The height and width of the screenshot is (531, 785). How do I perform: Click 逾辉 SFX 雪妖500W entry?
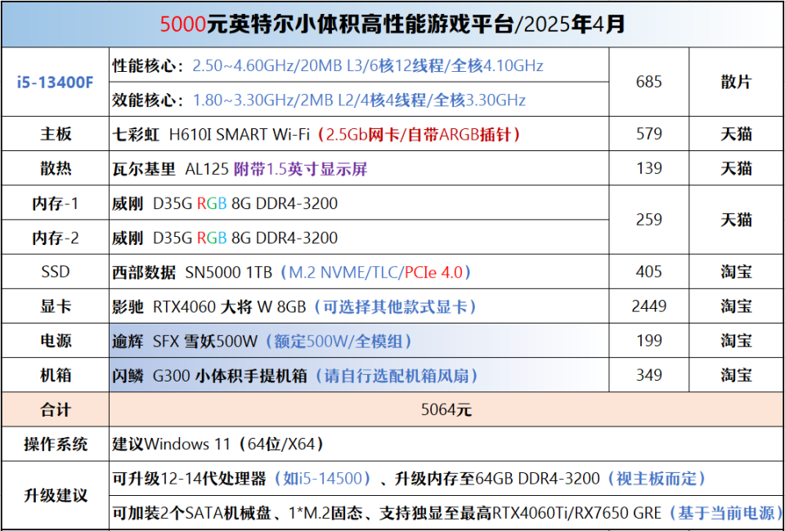click(262, 341)
